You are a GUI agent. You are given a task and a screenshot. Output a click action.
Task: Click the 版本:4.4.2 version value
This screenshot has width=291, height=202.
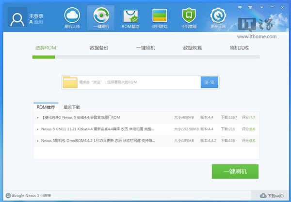coord(208,141)
